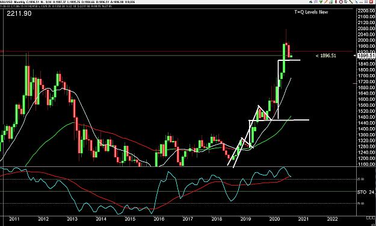Click the 2021 year label on time axis

click(303, 219)
